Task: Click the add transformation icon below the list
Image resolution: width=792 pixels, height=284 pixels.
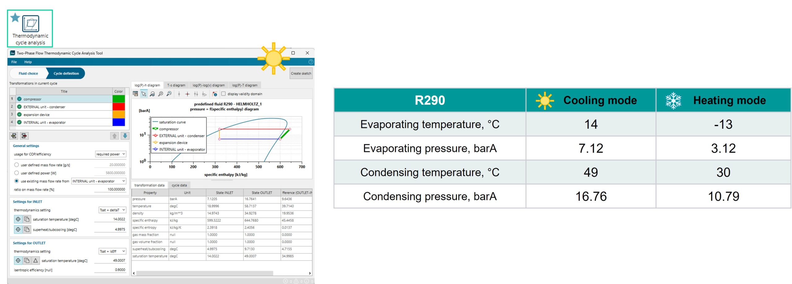Action: click(14, 136)
